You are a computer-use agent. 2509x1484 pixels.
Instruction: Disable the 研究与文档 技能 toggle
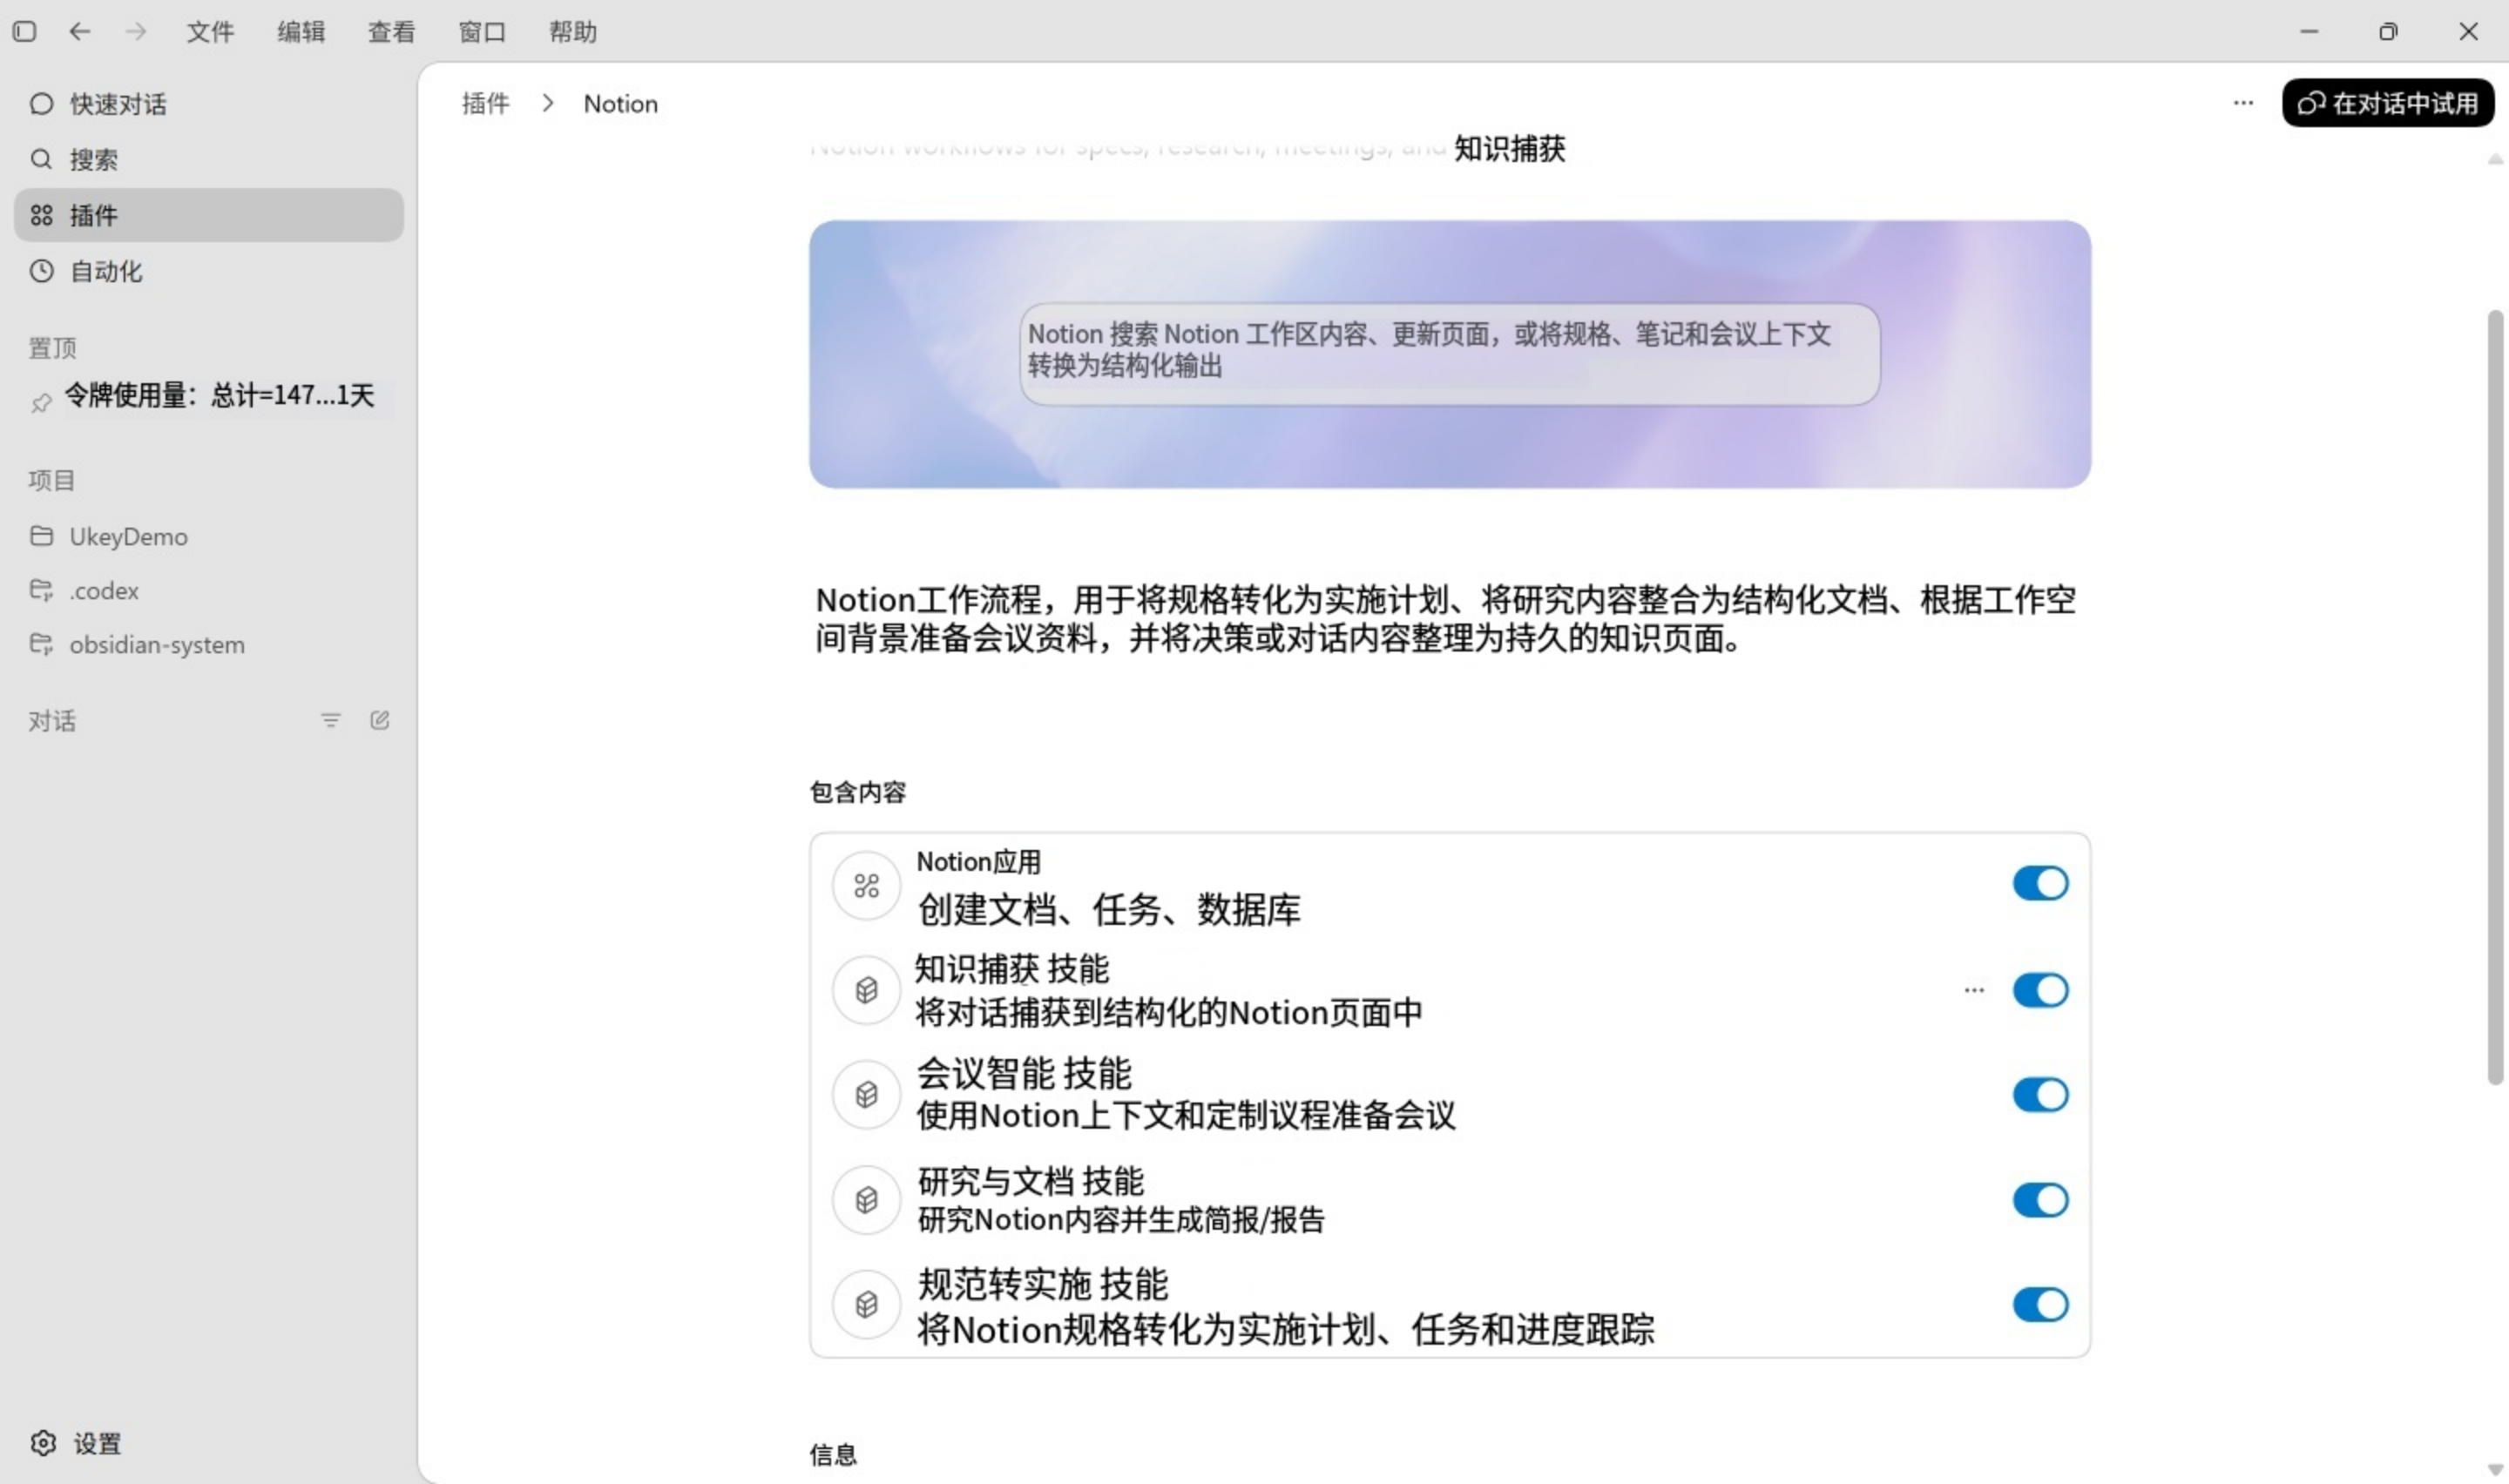click(2040, 1199)
